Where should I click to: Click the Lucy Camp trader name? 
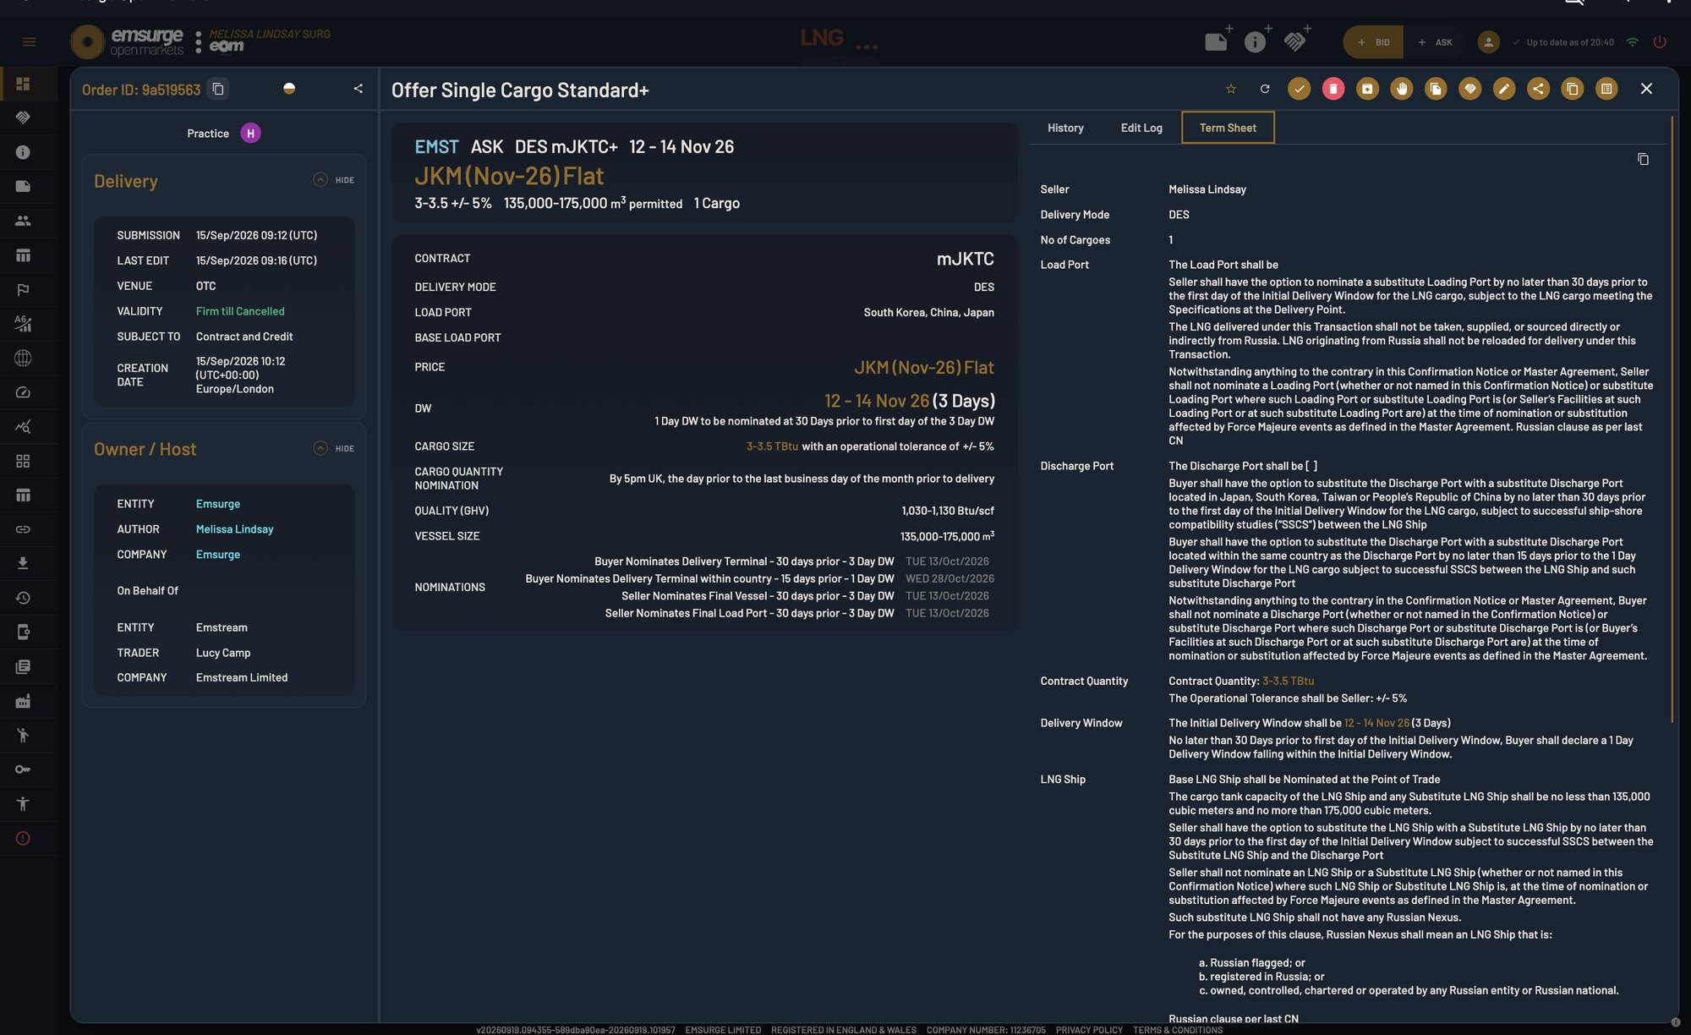[x=223, y=653]
